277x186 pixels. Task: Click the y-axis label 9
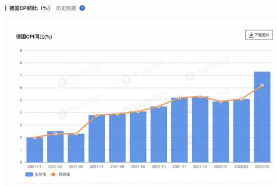(21, 51)
